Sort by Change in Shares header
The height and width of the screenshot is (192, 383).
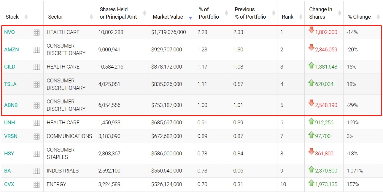pos(320,13)
